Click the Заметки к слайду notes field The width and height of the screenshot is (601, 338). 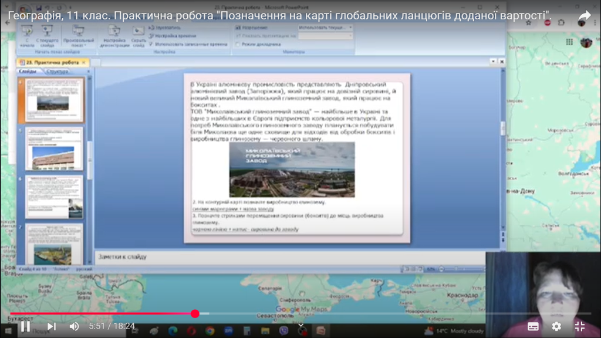[x=290, y=257]
